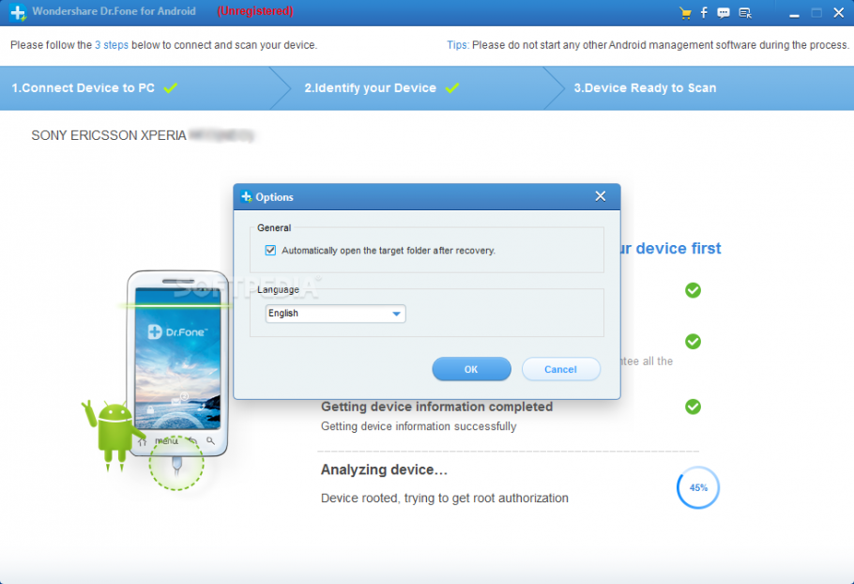The height and width of the screenshot is (584, 854).
Task: Click the register key icon in title bar
Action: pyautogui.click(x=745, y=13)
